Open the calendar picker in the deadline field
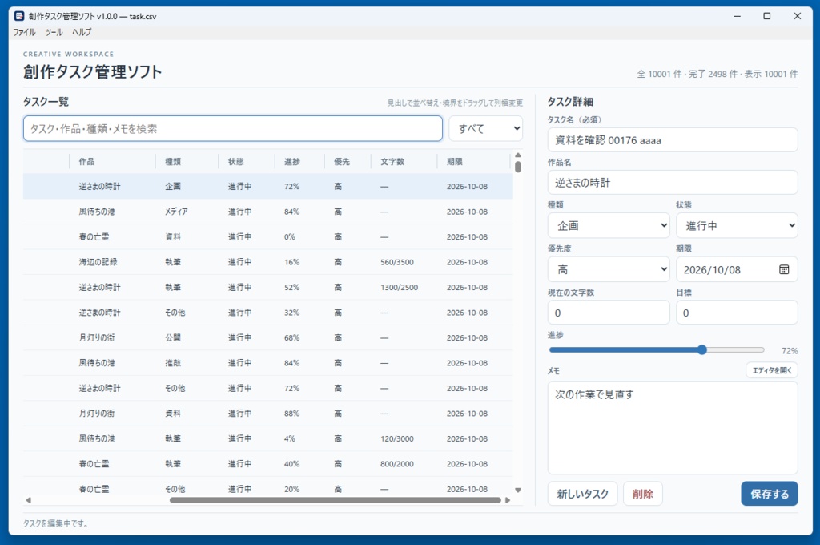This screenshot has height=545, width=820. [x=783, y=269]
